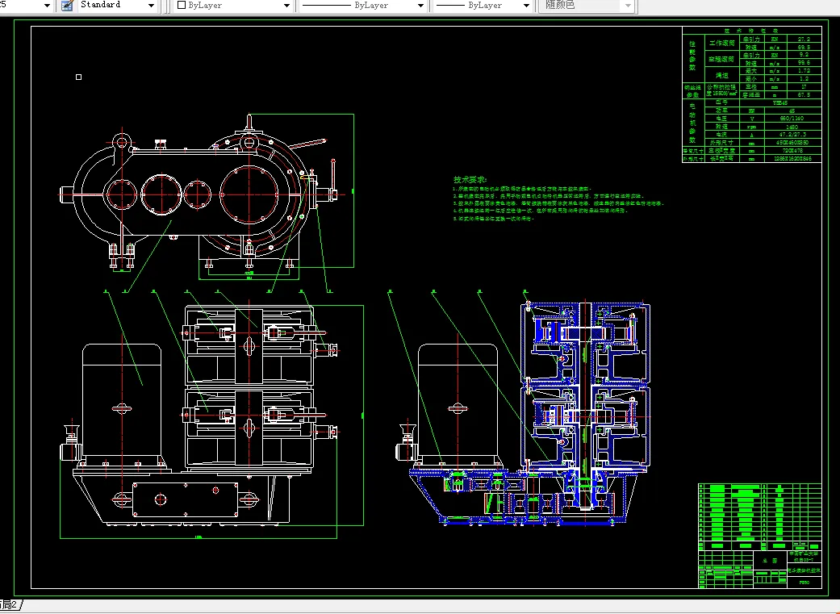Select the table cell value 67.5
The width and height of the screenshot is (840, 614).
[804, 95]
